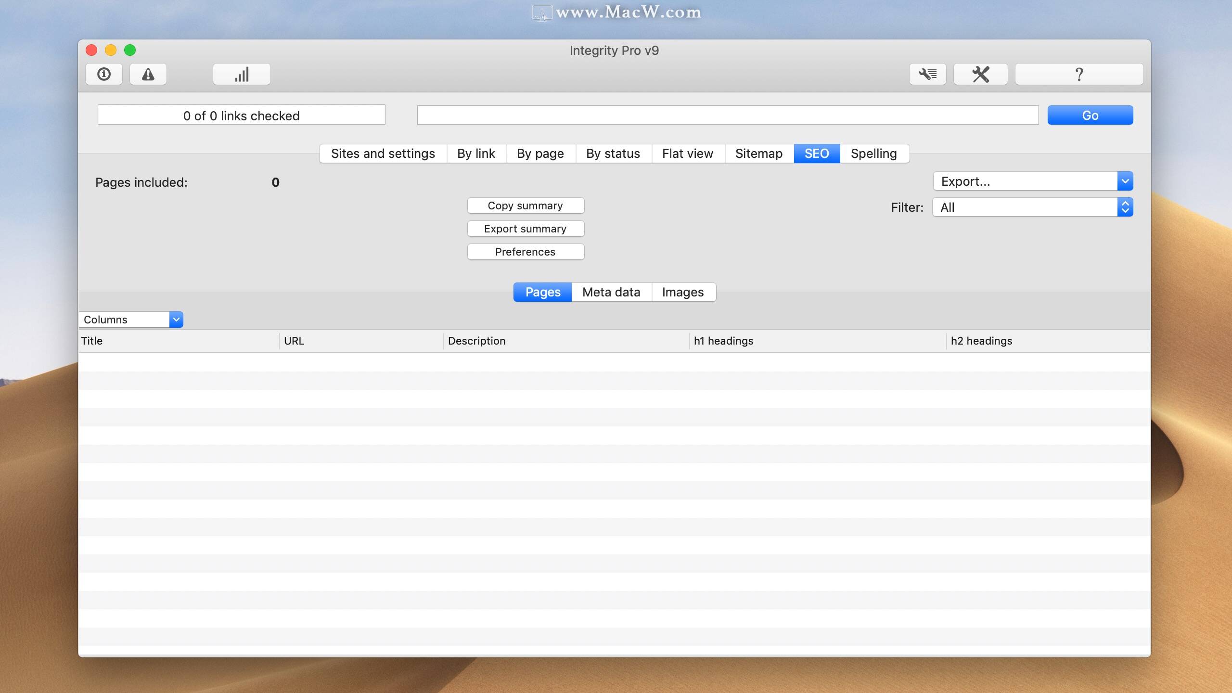This screenshot has height=693, width=1232.
Task: Click the Export summary button
Action: 525,229
